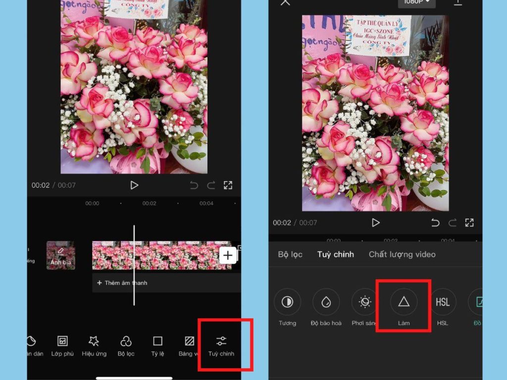The height and width of the screenshot is (380, 507).
Task: Select the Bộ lọc filters tool in toolbar
Action: coord(126,345)
